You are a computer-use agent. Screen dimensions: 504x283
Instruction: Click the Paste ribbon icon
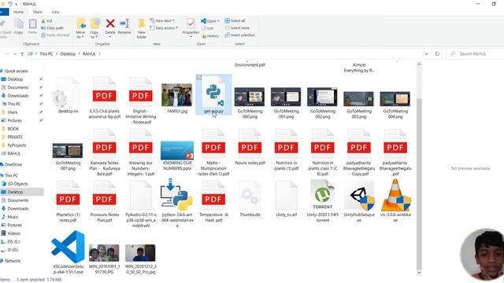[x=32, y=26]
